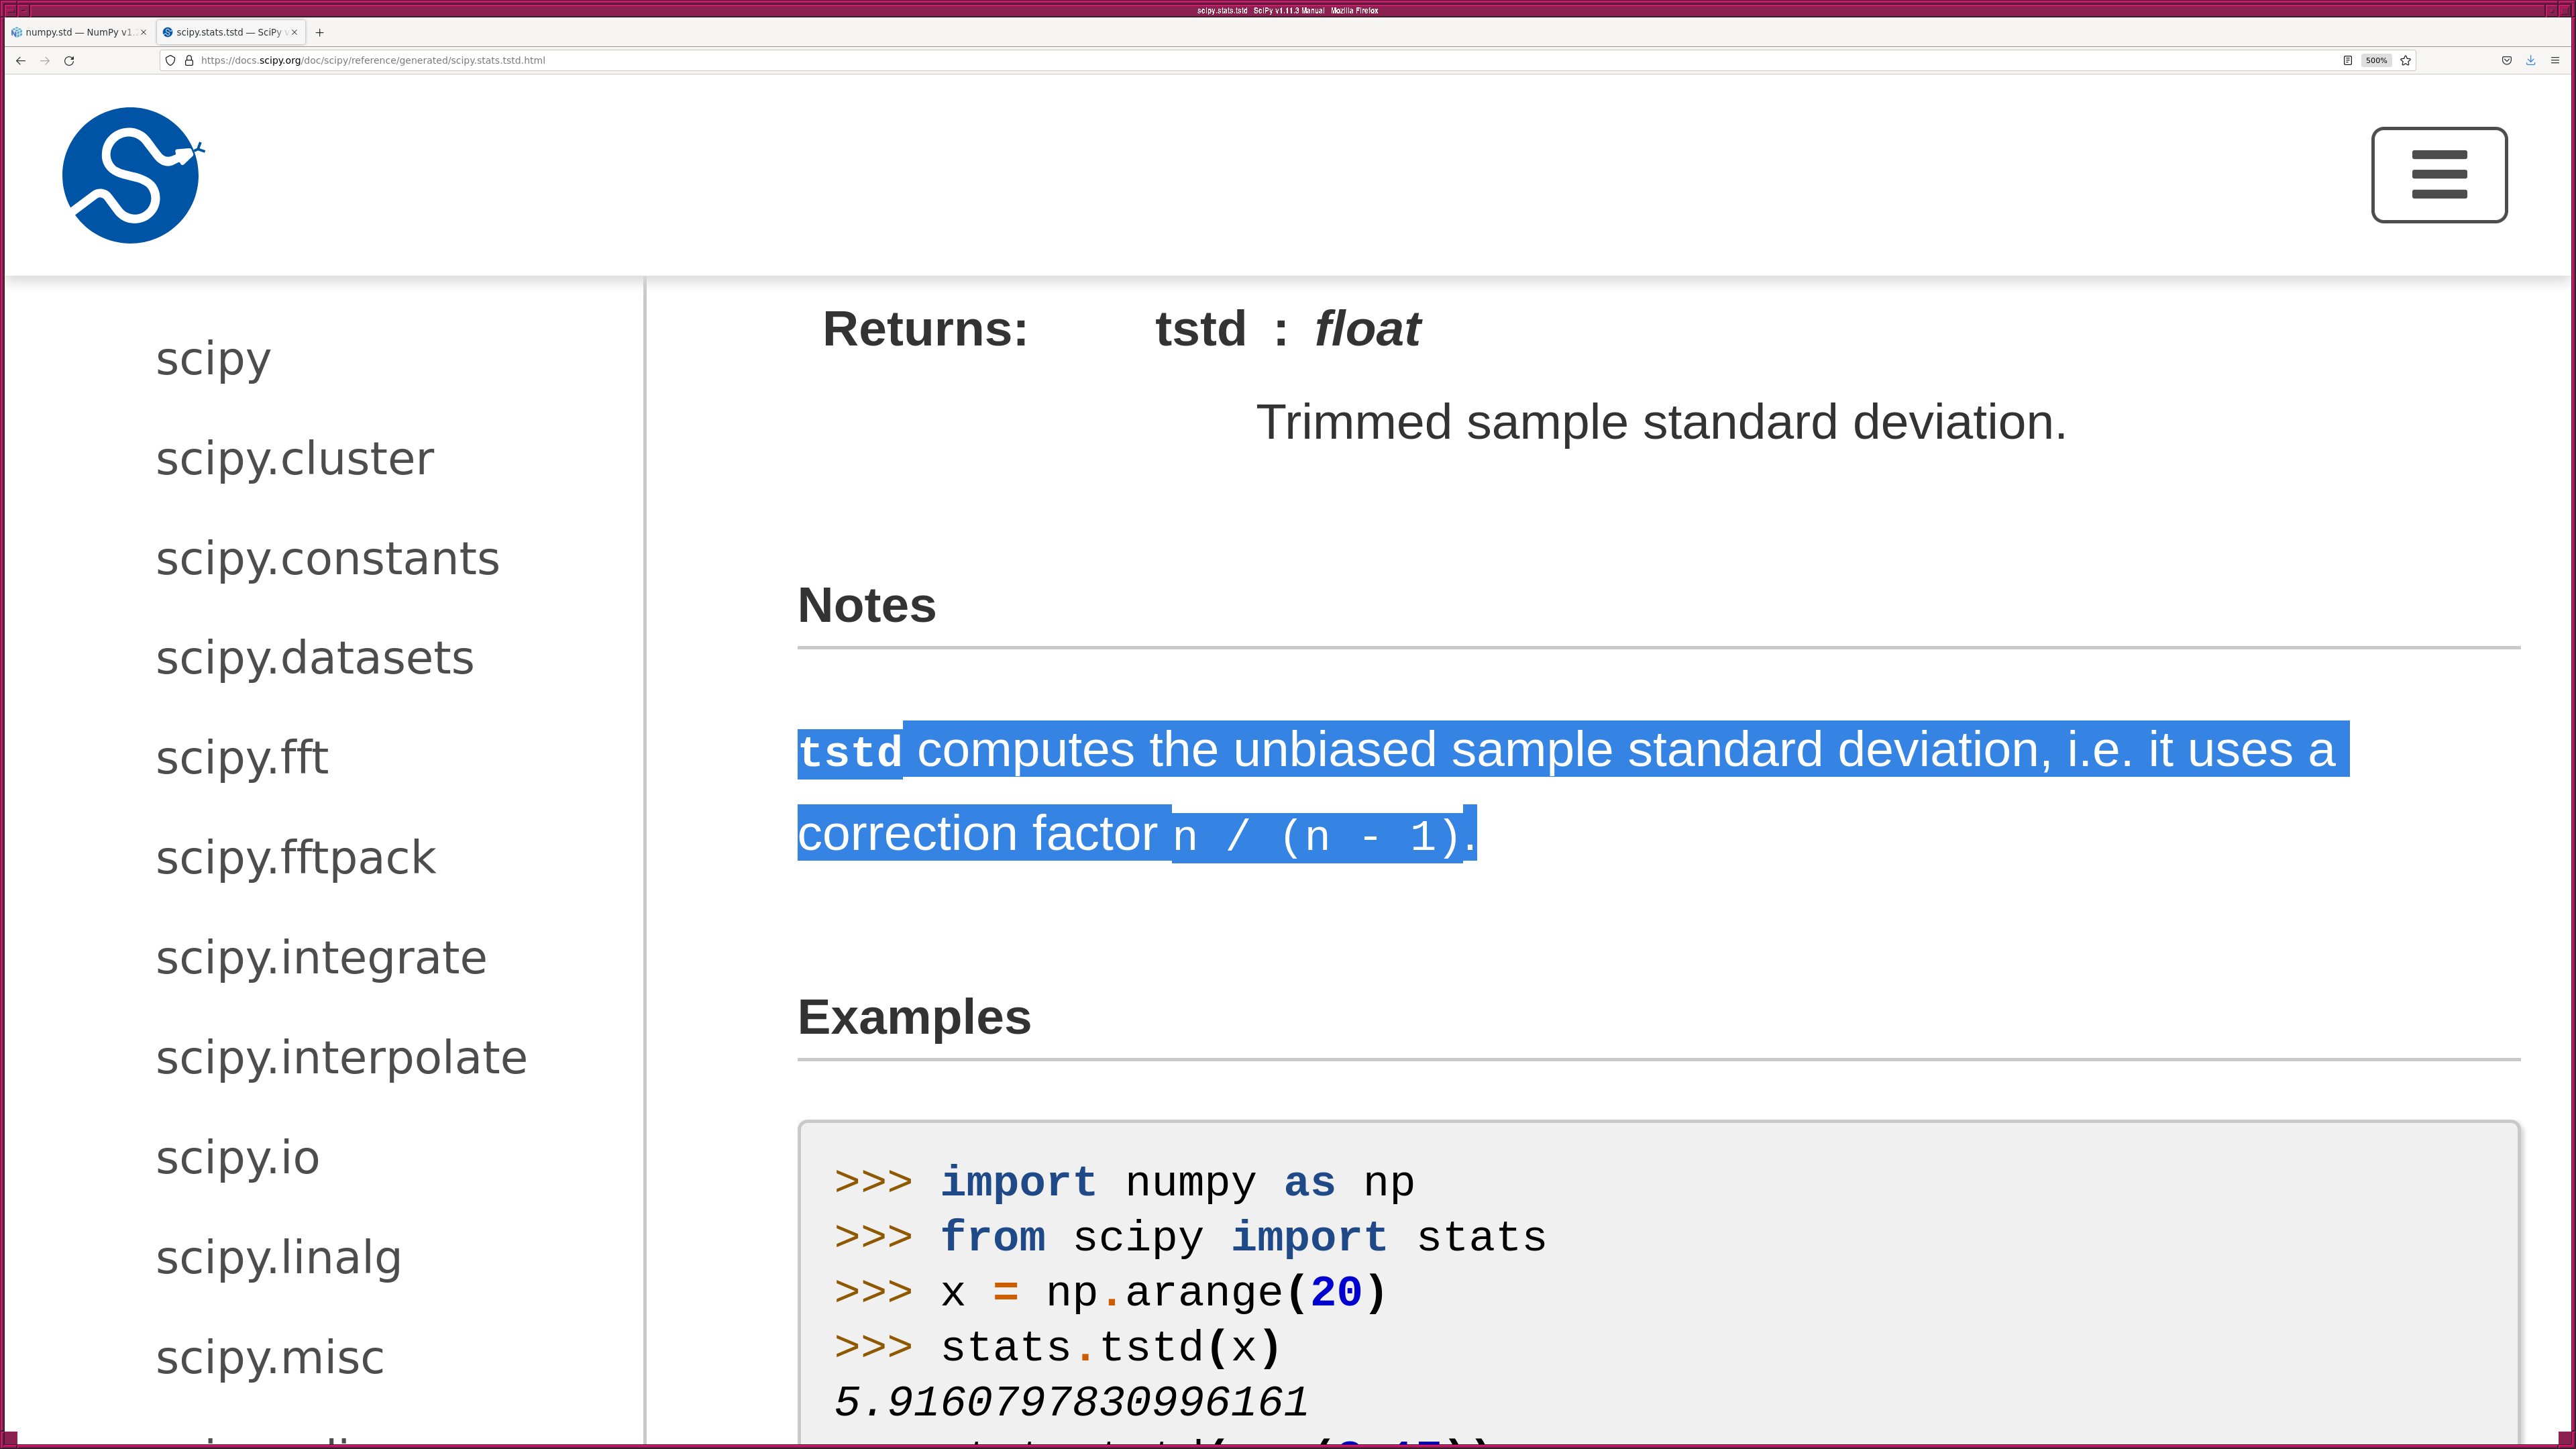Select scipy.linalg in sidebar navigation
The image size is (2576, 1449).
[x=278, y=1258]
